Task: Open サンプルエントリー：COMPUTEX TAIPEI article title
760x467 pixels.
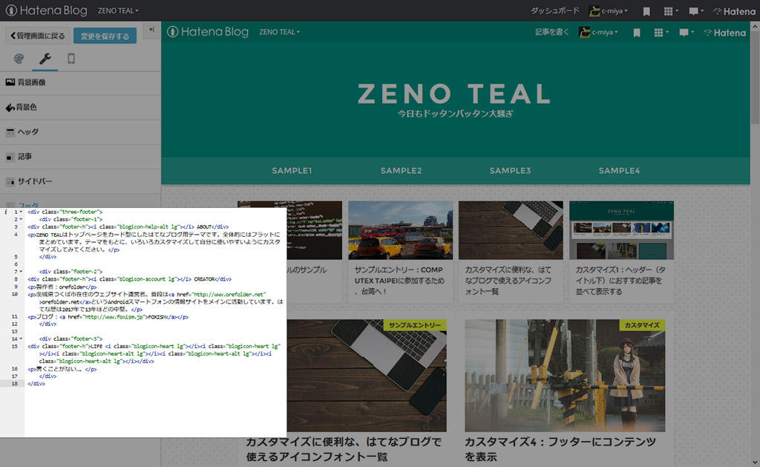Action: point(399,281)
